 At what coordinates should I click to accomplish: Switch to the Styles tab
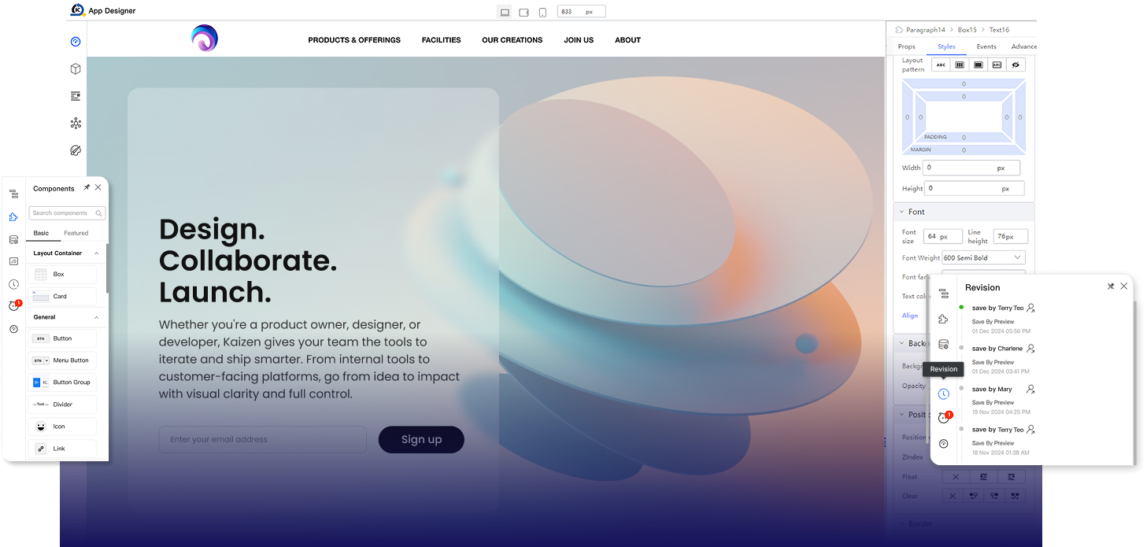coord(946,46)
